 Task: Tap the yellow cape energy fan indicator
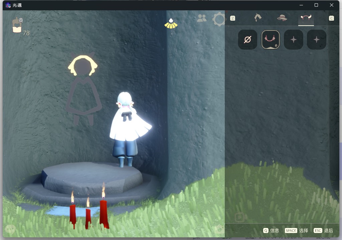click(171, 24)
